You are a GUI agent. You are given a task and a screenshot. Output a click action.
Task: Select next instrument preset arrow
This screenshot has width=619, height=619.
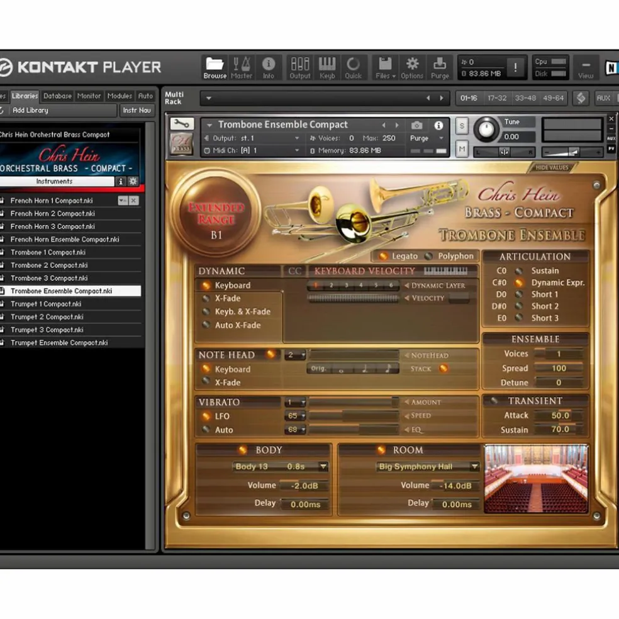pyautogui.click(x=397, y=126)
